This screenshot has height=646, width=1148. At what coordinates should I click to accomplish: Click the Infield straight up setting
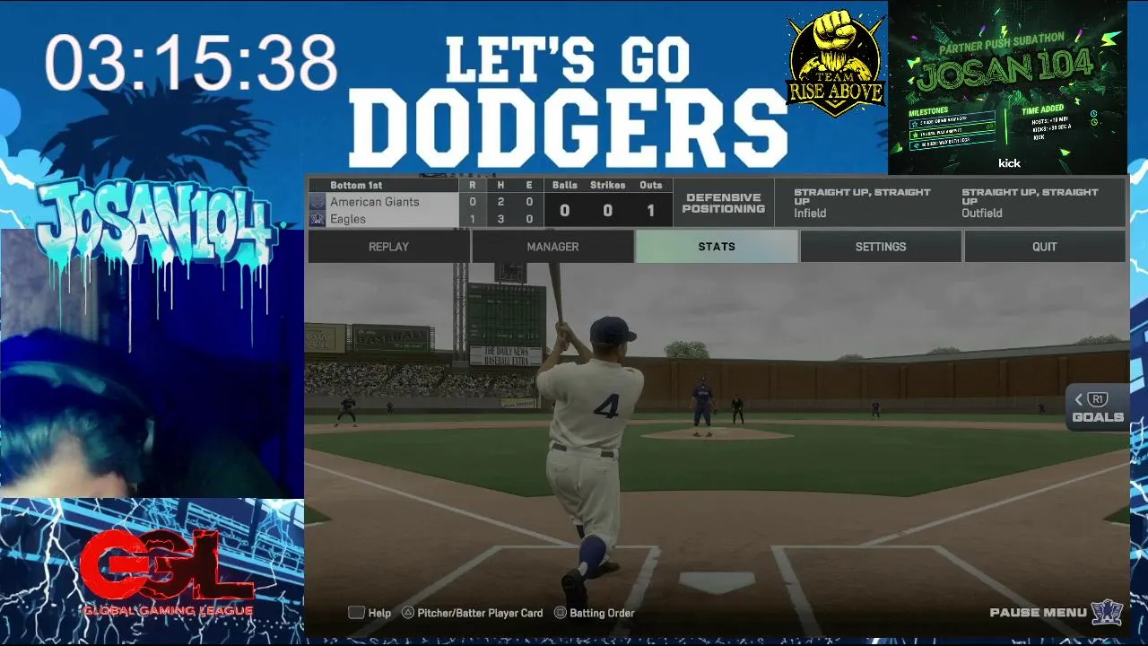pos(862,203)
